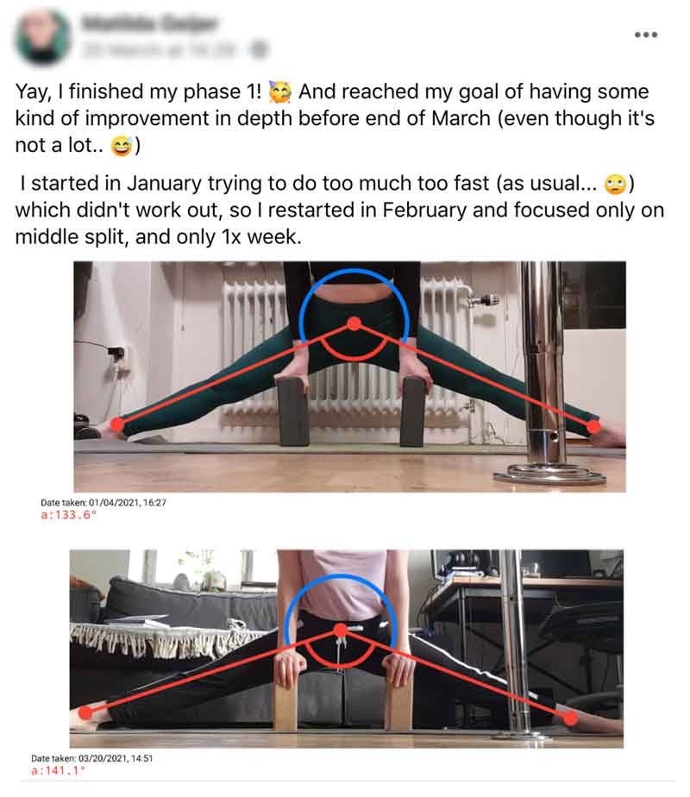Click the left foot red marker in bottom photo
The width and height of the screenshot is (690, 797).
pyautogui.click(x=86, y=712)
